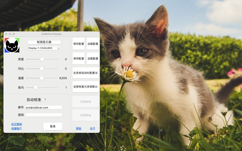The width and height of the screenshot is (242, 151).
Task: Click the 温度 label
Action: pos(21,78)
